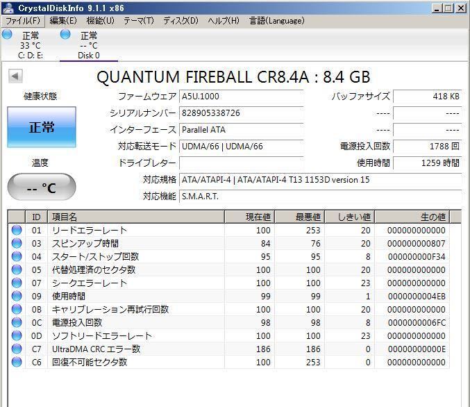Click the ID column header
The height and width of the screenshot is (407, 470).
[36, 217]
